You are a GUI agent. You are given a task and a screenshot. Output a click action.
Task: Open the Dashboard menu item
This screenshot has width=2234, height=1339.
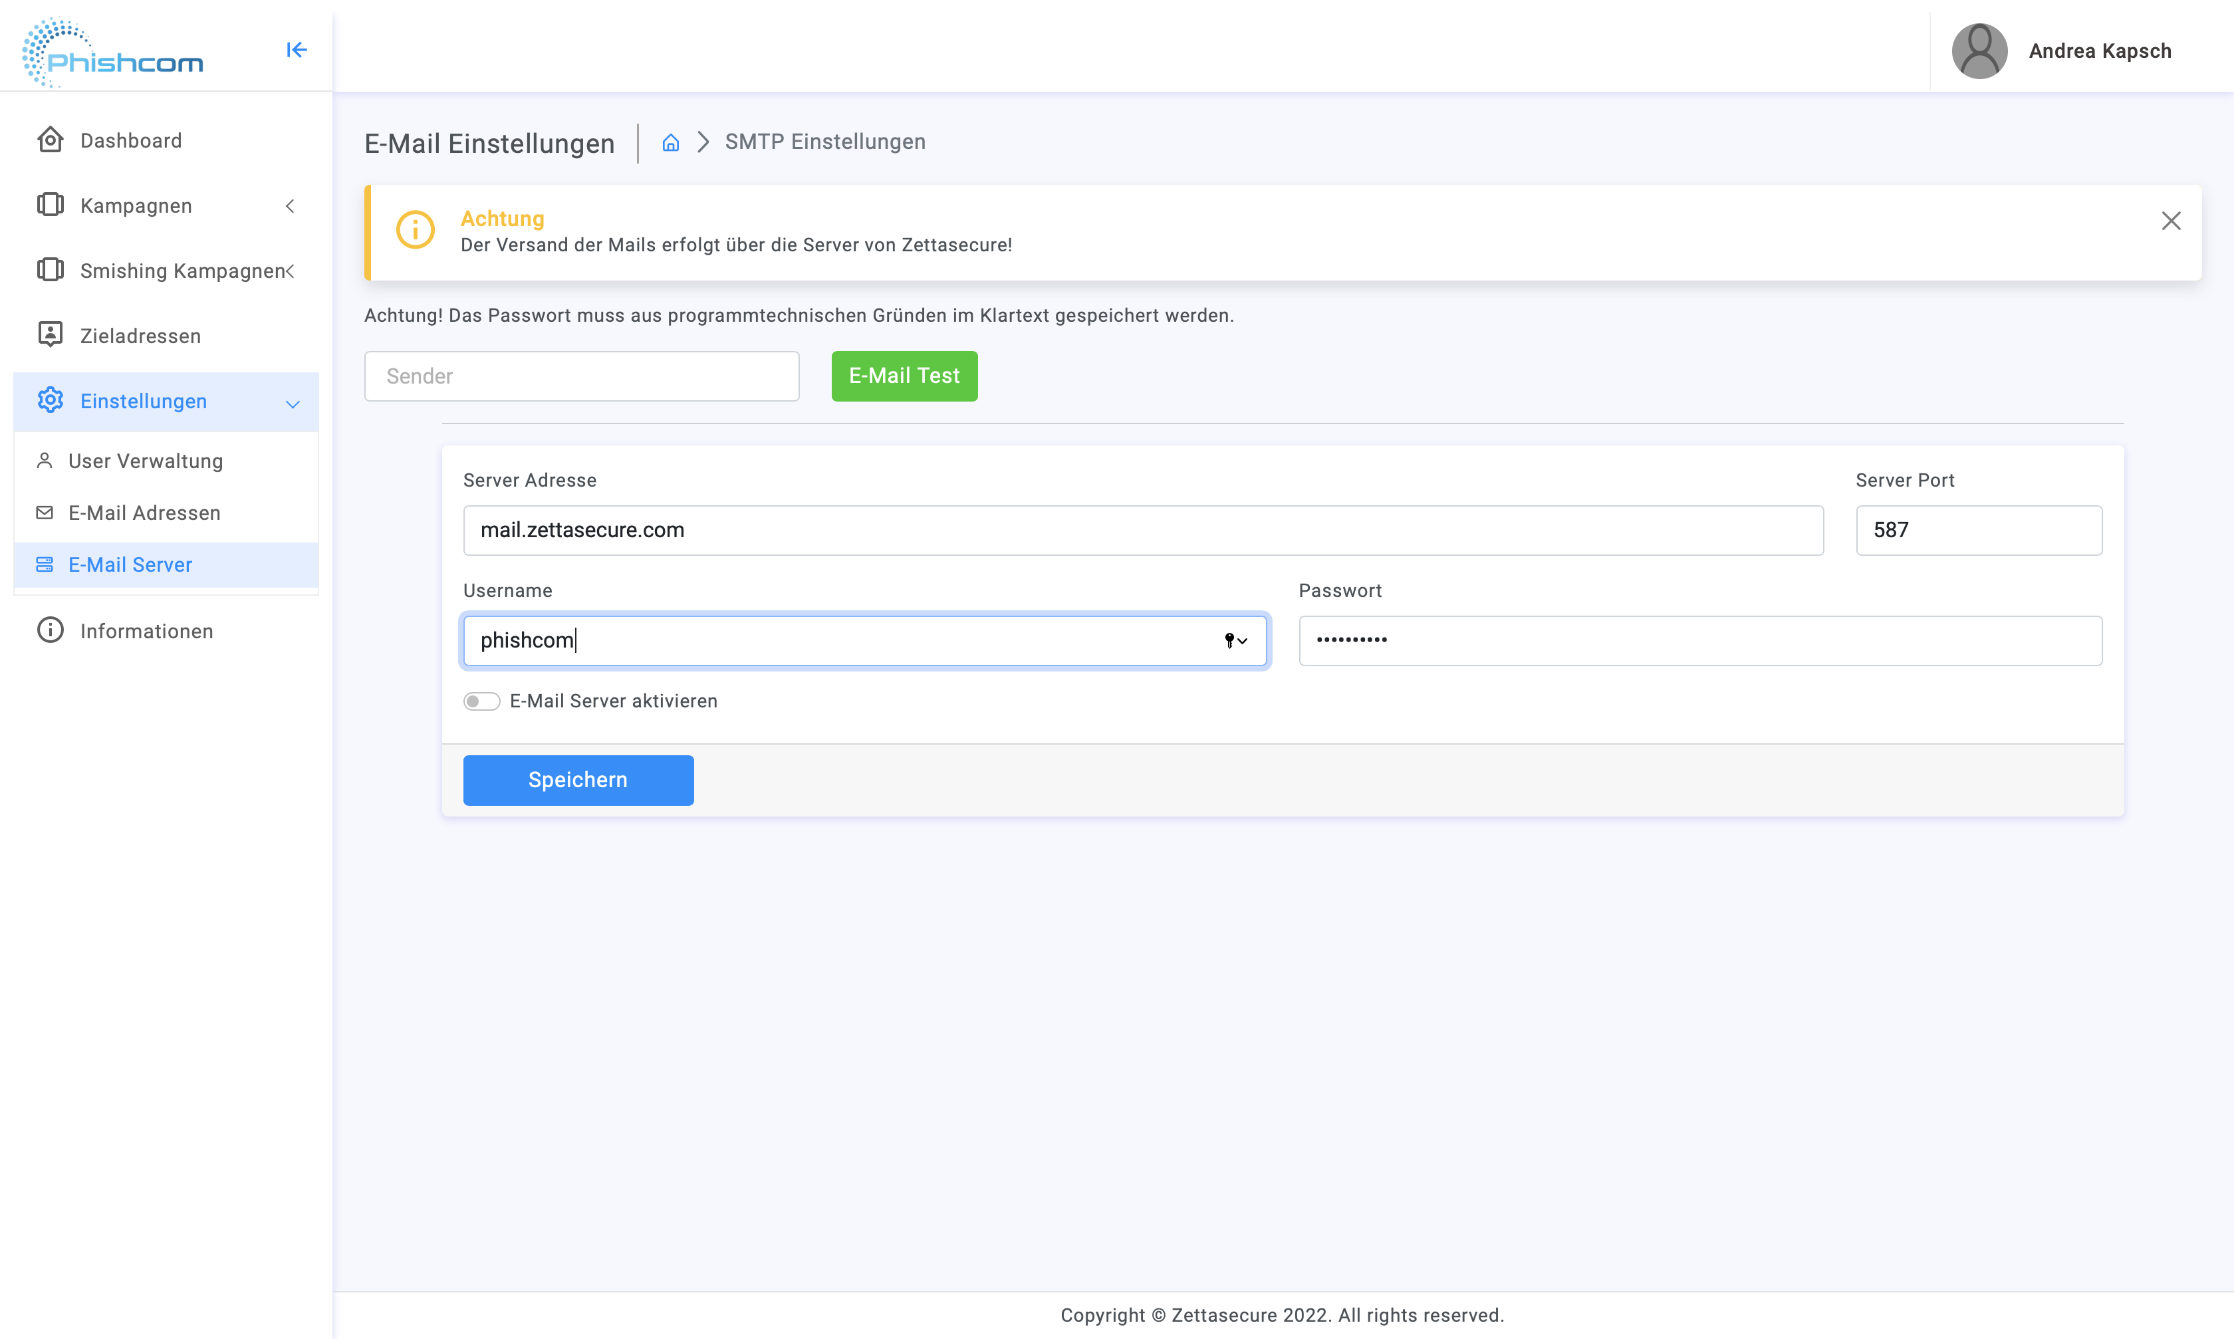tap(166, 140)
